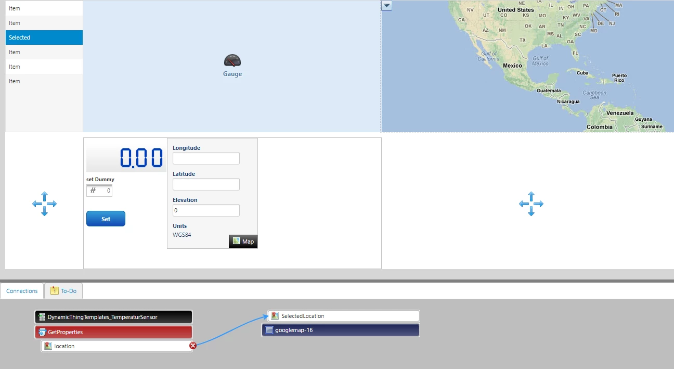Focus the Longitude input field
The width and height of the screenshot is (674, 369).
(x=206, y=158)
